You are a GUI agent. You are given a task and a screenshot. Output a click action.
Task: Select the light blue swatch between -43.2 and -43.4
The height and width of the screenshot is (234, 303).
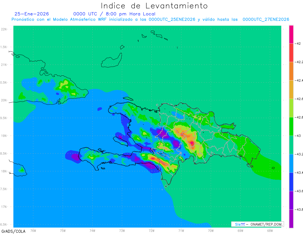tap(291, 163)
